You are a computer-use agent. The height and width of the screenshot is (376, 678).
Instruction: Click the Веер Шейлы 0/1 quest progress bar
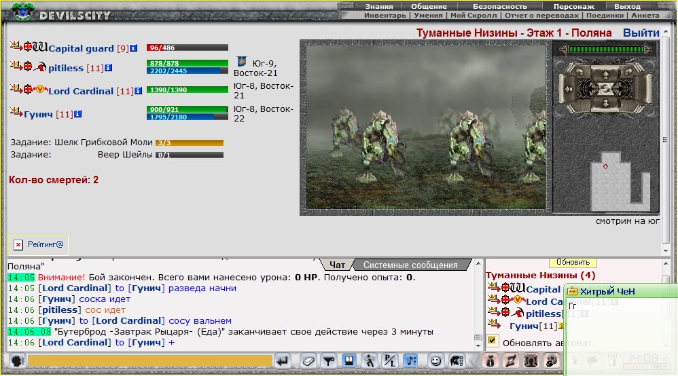point(190,155)
